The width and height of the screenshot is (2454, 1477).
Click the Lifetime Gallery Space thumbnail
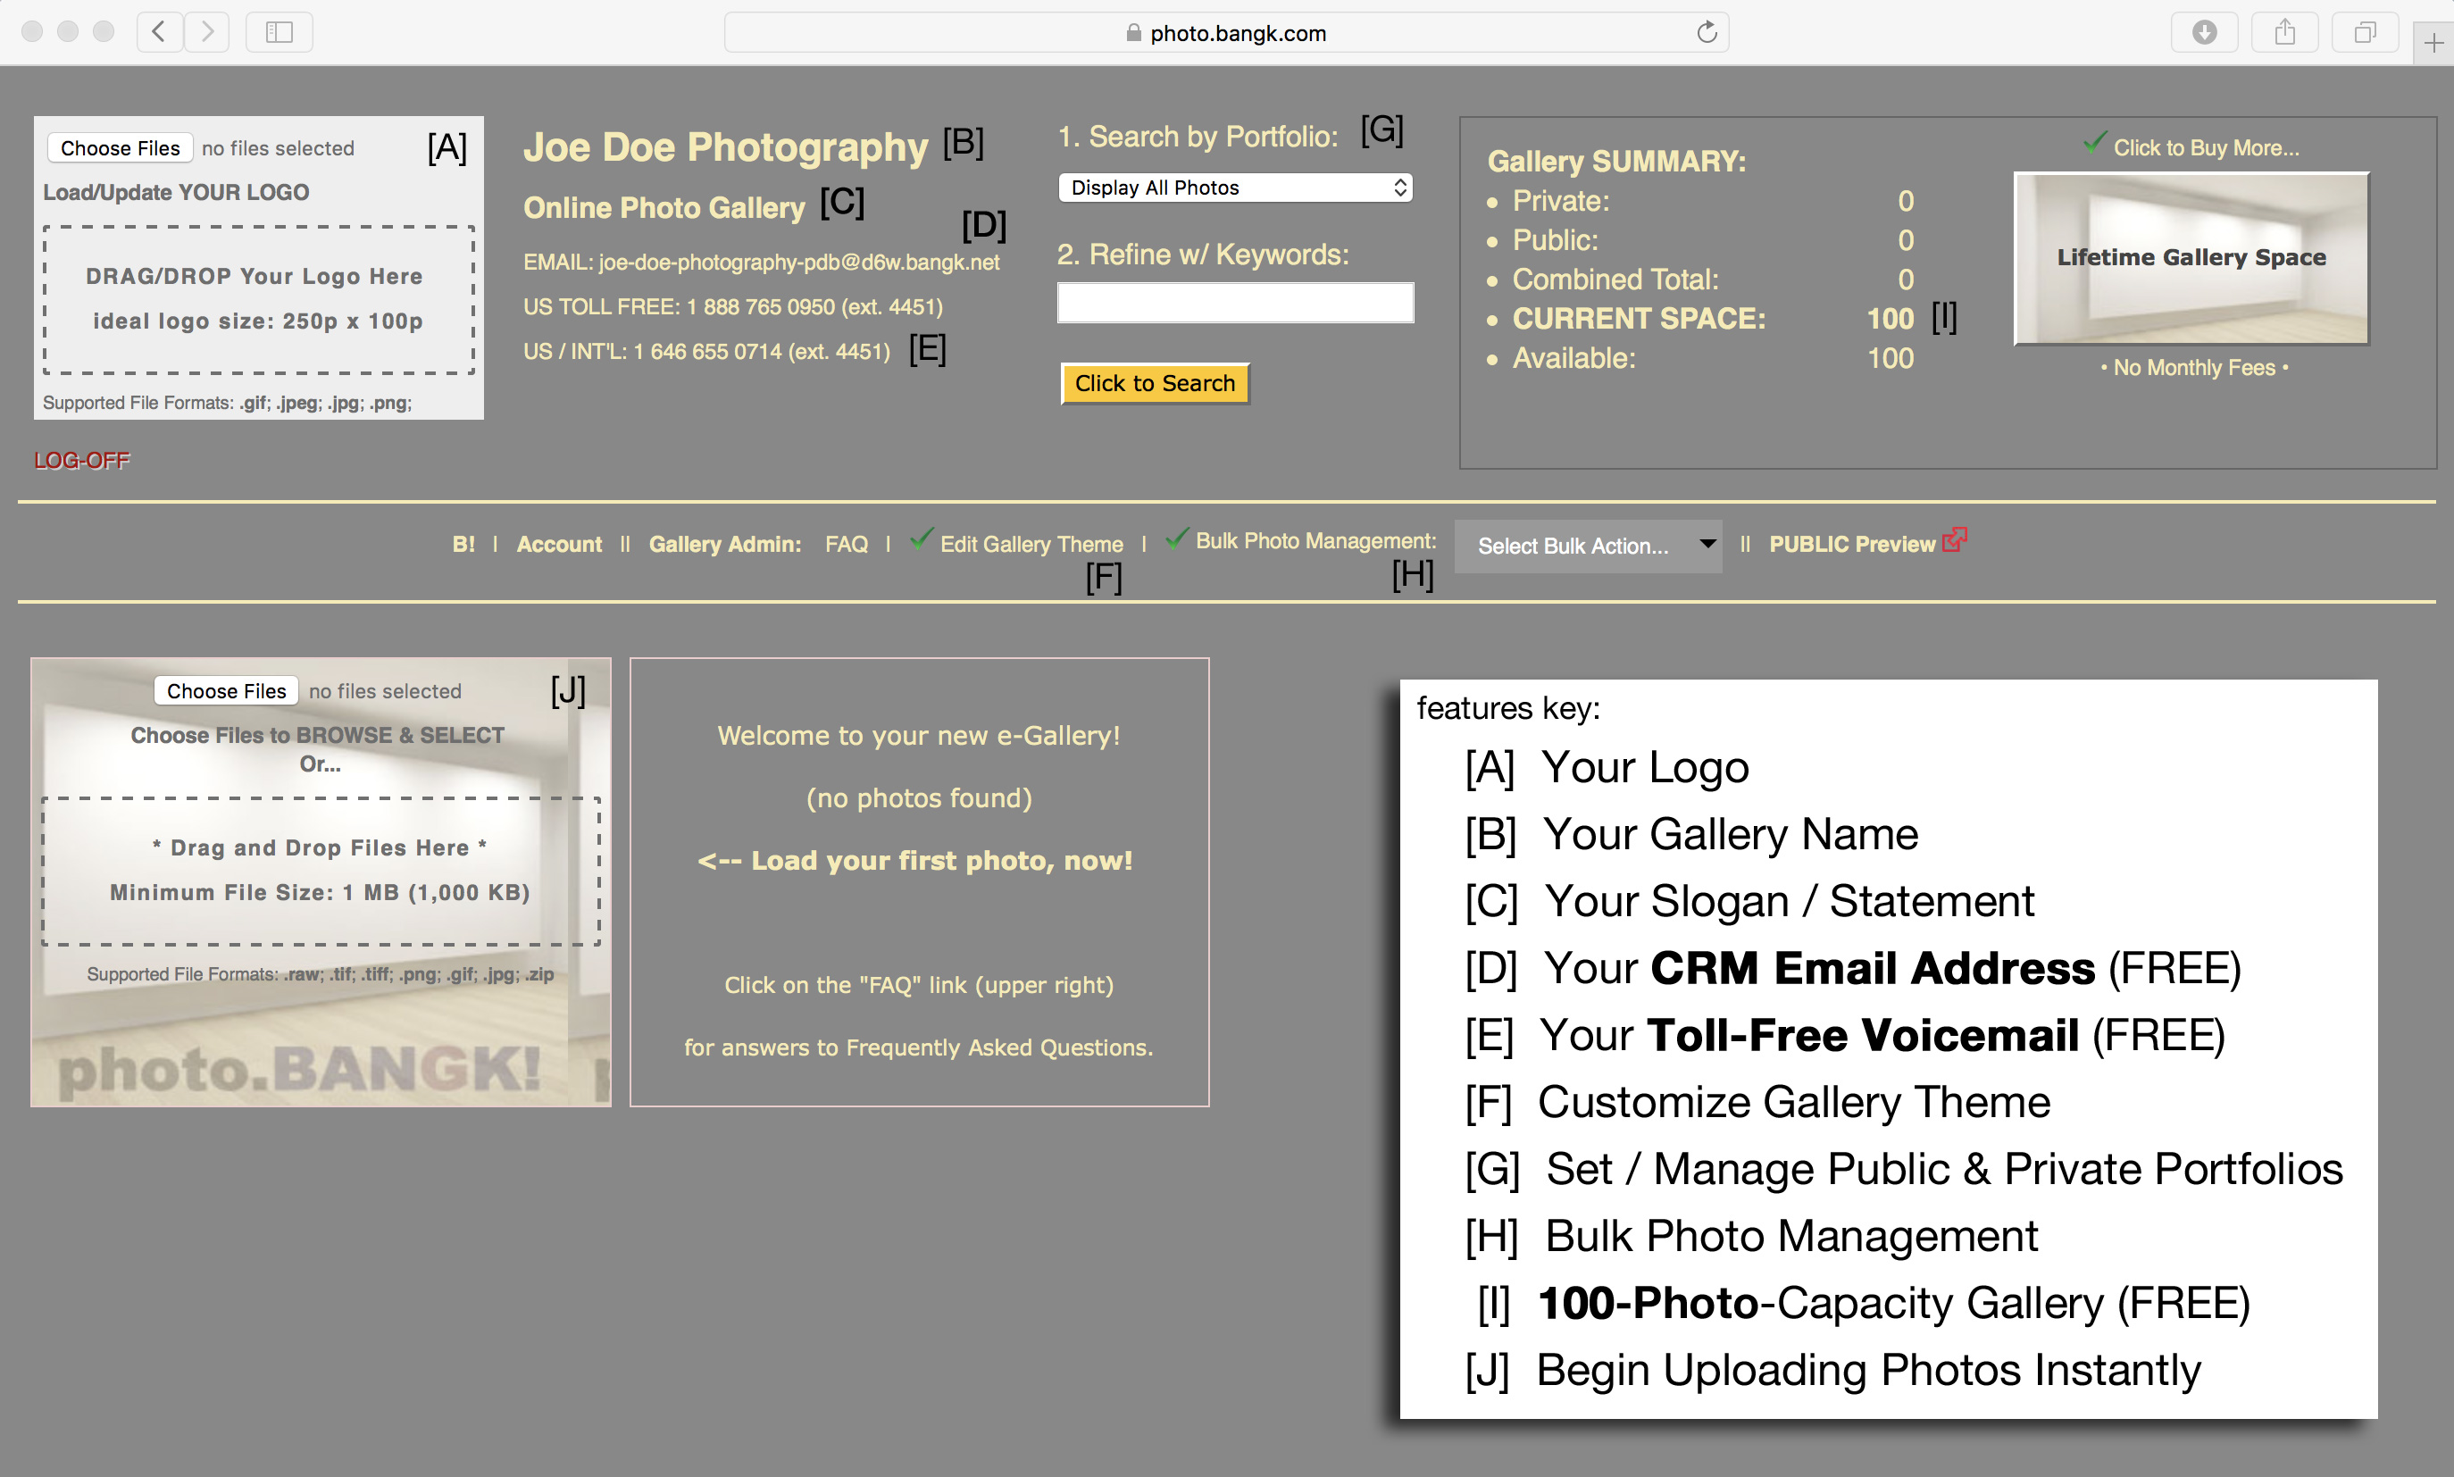click(x=2191, y=259)
